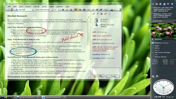Select the blue highlighter ink tool
This screenshot has width=176, height=99.
coord(98,14)
